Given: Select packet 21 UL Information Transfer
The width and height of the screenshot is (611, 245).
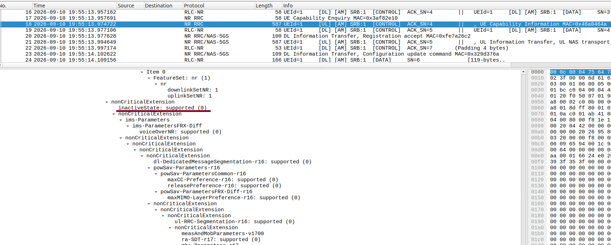Looking at the screenshot, I should tap(305, 42).
